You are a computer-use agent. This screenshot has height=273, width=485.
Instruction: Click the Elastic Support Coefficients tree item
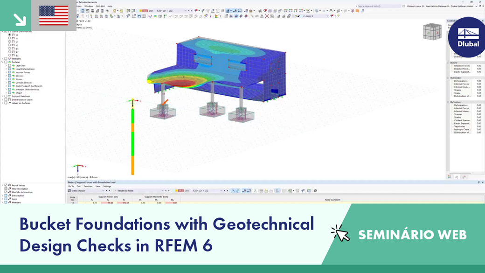pyautogui.click(x=29, y=86)
